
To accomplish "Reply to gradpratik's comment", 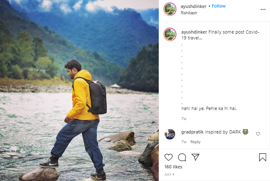I will (x=196, y=142).
